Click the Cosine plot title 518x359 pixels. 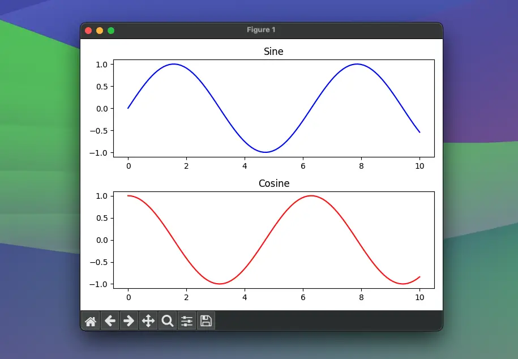(274, 183)
